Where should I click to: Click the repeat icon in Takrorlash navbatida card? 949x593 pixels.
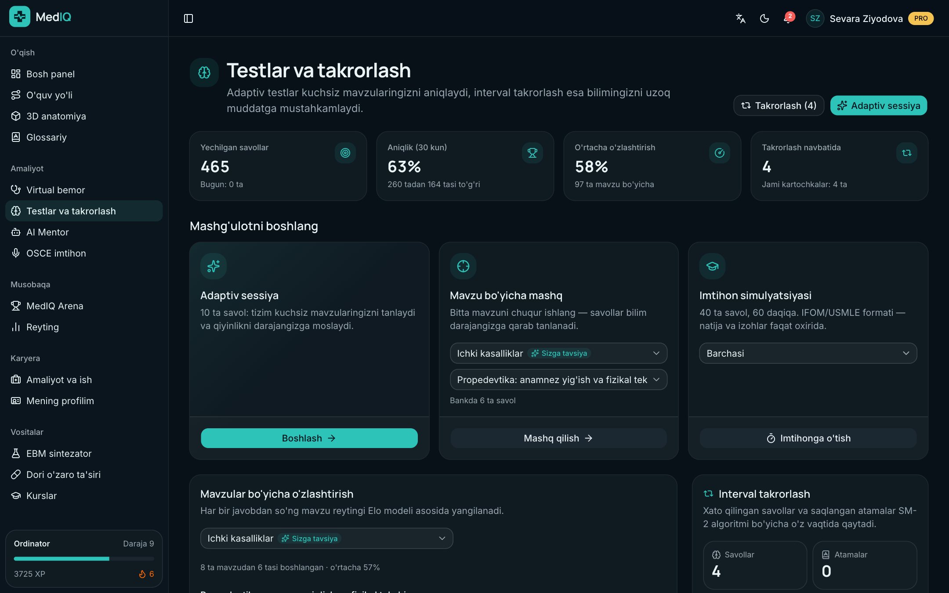(x=907, y=153)
